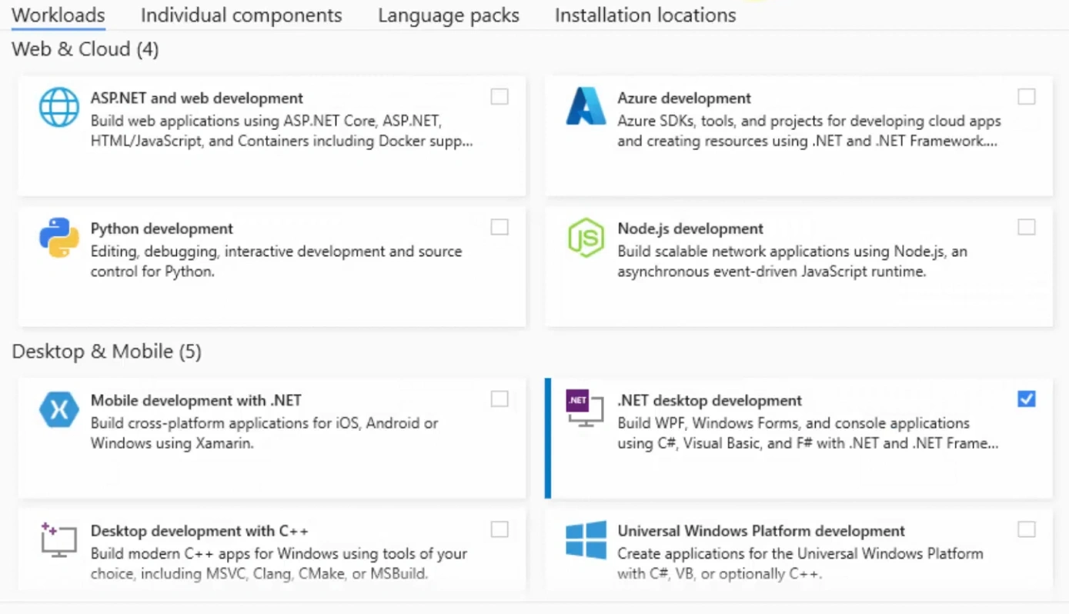Click 'Mobile development with .NET' title

tap(196, 401)
